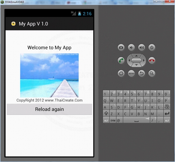Screen dimensions: 175x162
Task: Click the green call button
Action: (x=121, y=60)
